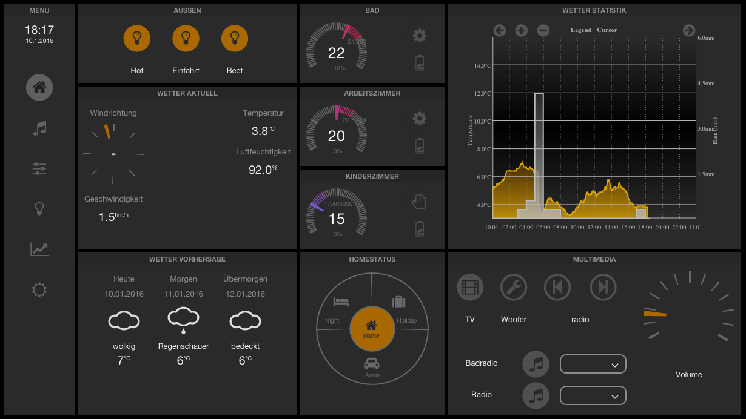
Task: Click the Badradio music note button
Action: pos(536,364)
